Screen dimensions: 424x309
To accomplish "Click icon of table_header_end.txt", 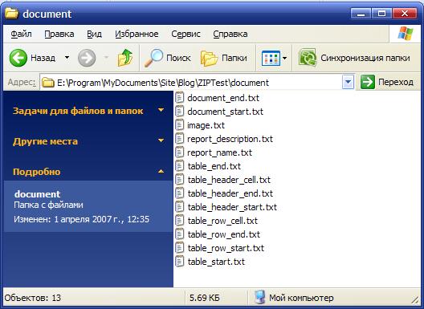I will (179, 193).
